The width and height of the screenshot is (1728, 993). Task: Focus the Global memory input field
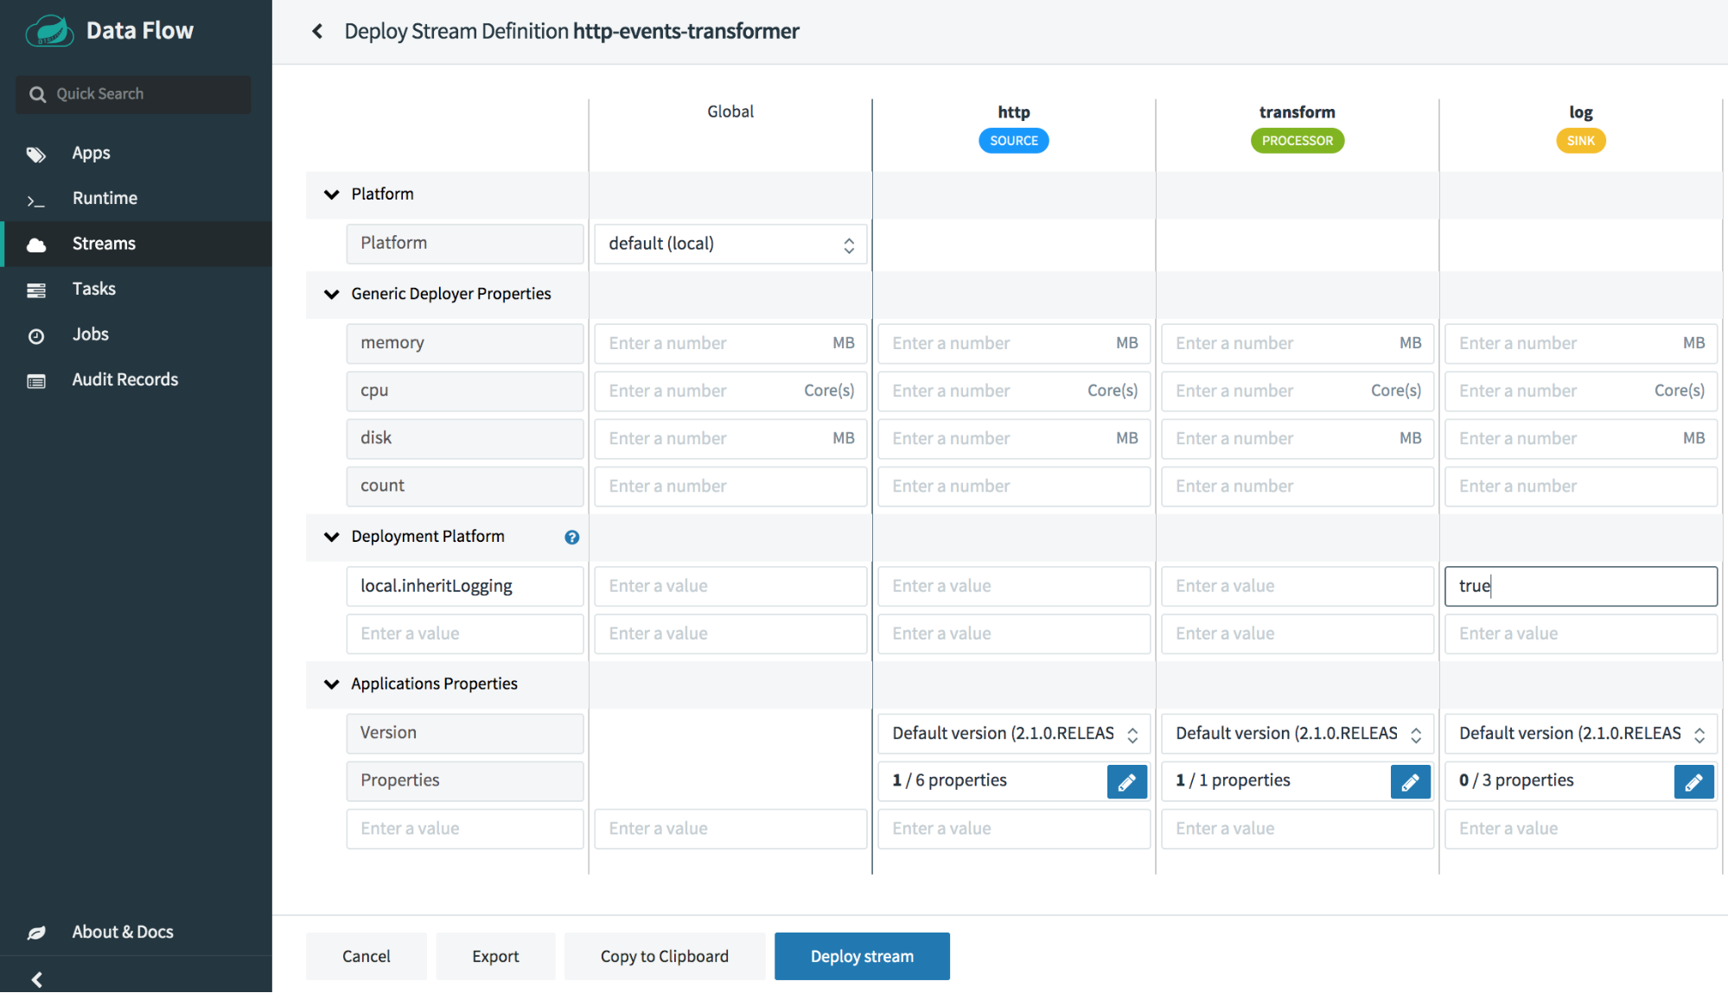tap(713, 343)
